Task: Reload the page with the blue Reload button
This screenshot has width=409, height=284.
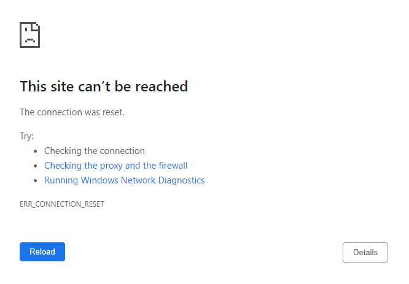Action: (42, 251)
